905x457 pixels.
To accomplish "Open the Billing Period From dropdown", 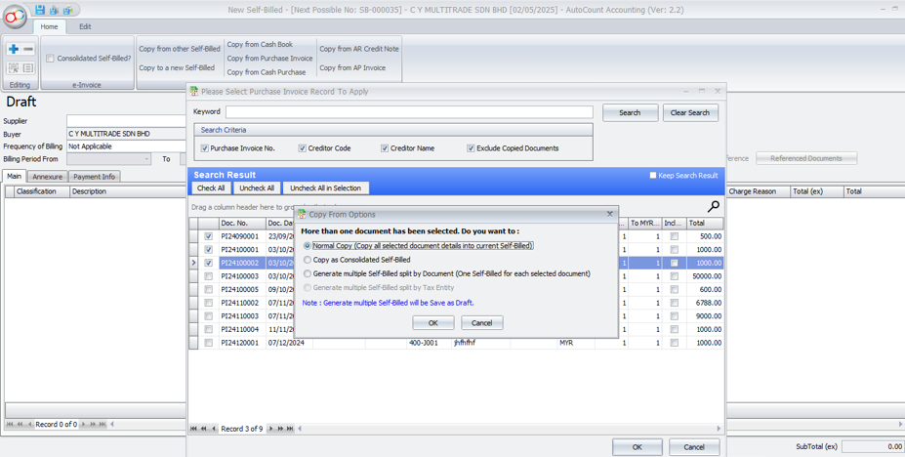I will click(x=146, y=159).
